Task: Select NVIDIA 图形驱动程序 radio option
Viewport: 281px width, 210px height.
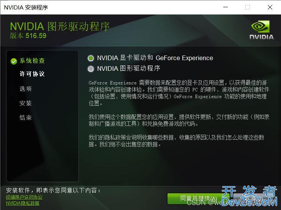Action: [91, 69]
